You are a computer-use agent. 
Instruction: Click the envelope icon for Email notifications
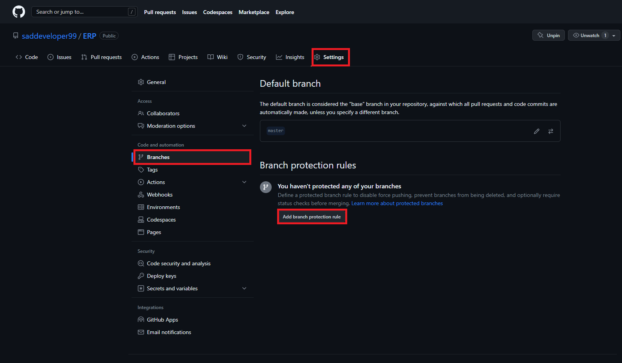141,332
